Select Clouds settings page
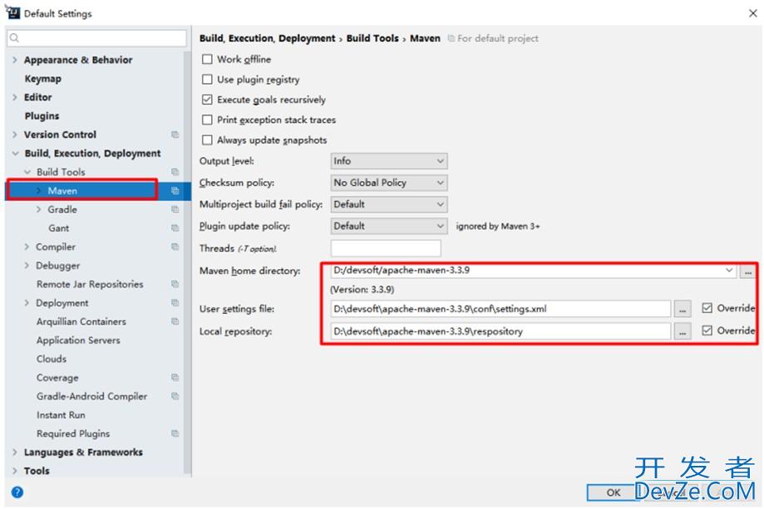Screen dimensions: 764x509 [x=52, y=359]
